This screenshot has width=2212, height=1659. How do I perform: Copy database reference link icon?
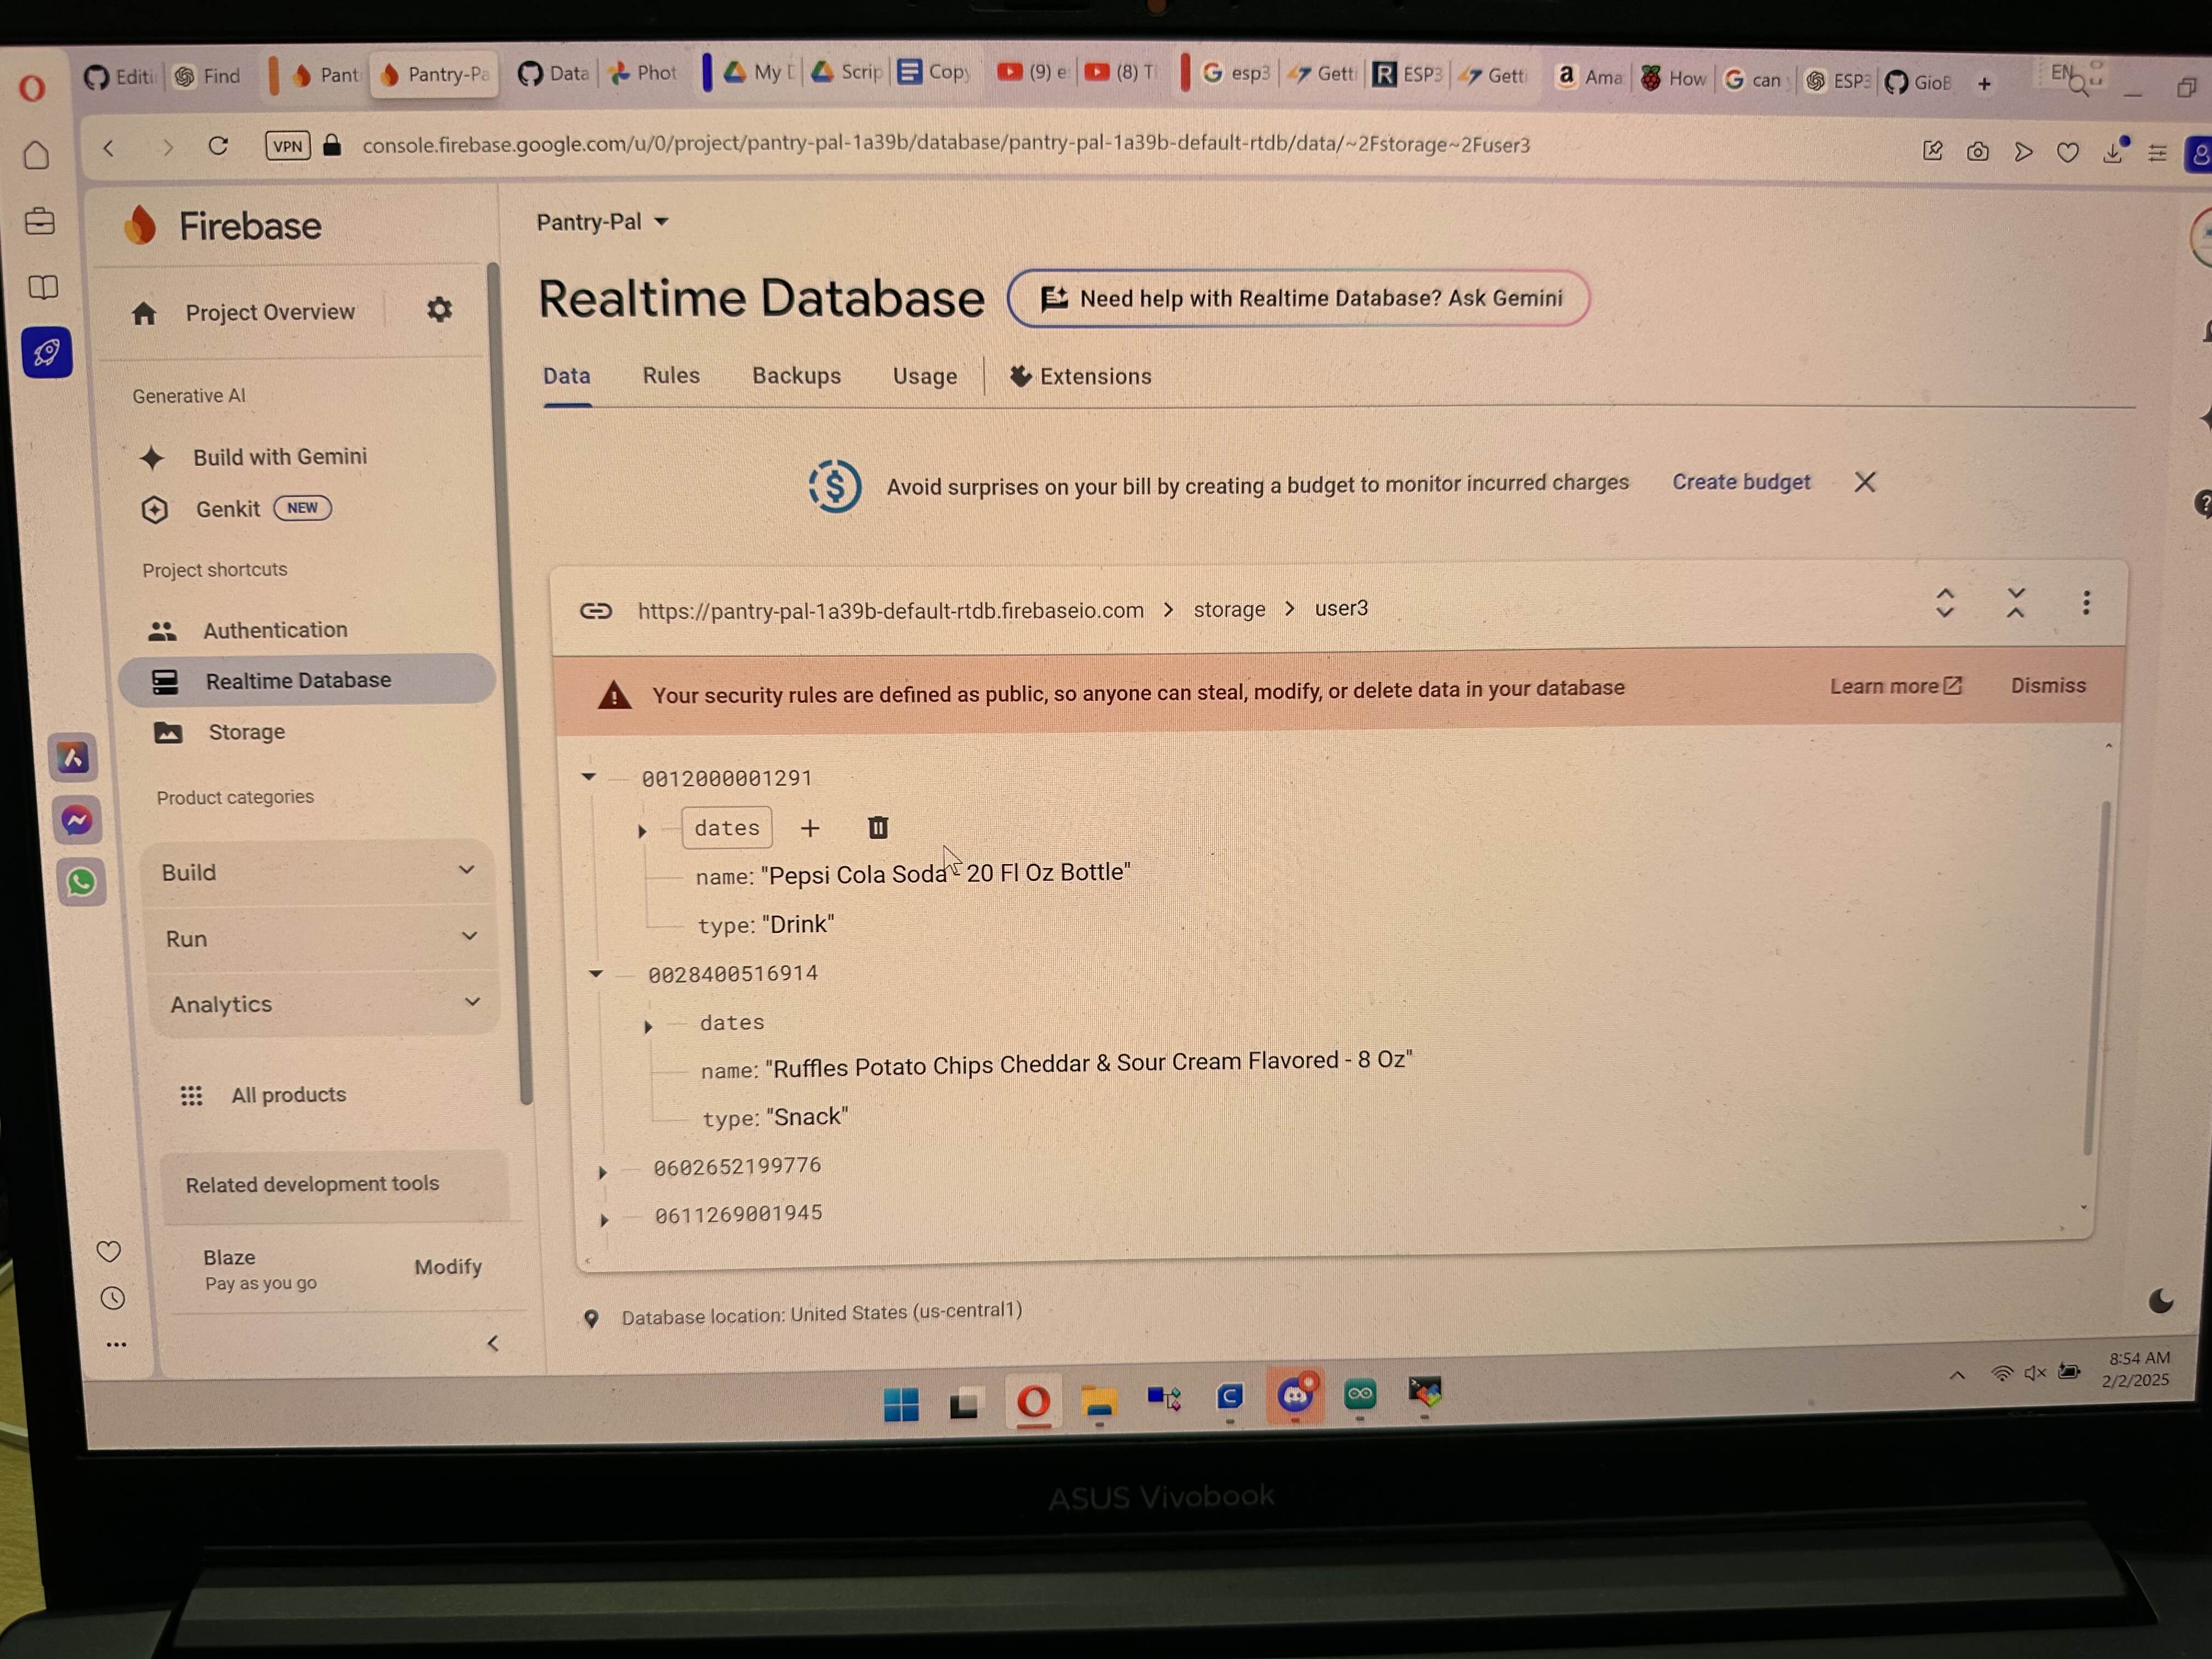[596, 610]
